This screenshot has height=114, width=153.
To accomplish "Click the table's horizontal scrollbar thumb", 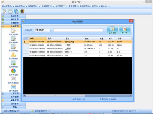I will pyautogui.click(x=55, y=96).
